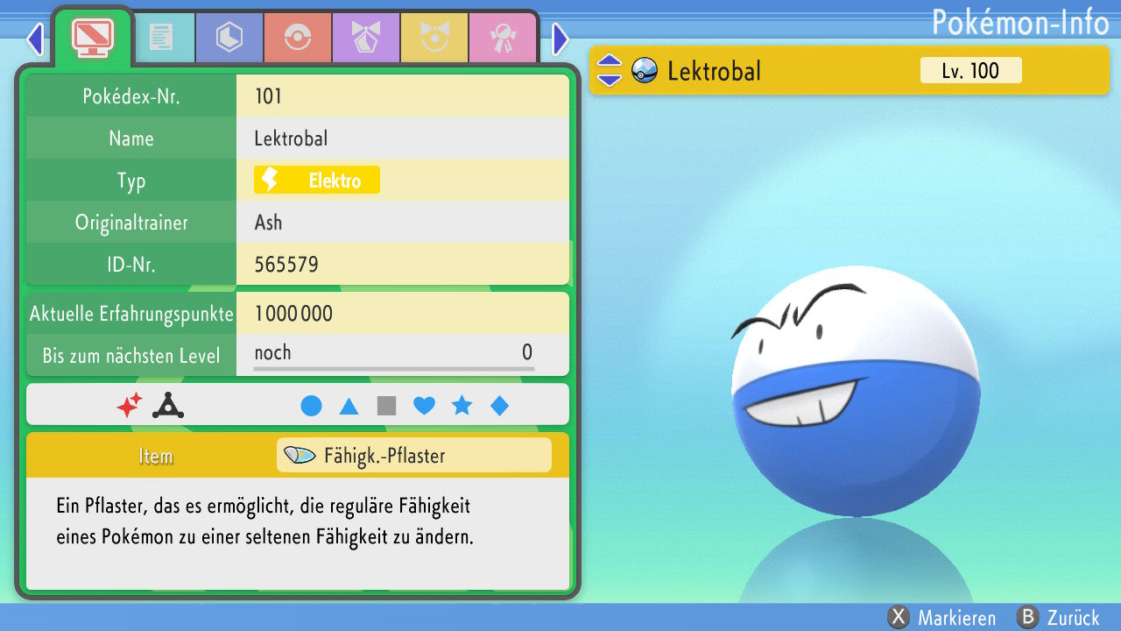
Task: Click the left arrow beside the tabs
Action: (x=35, y=39)
